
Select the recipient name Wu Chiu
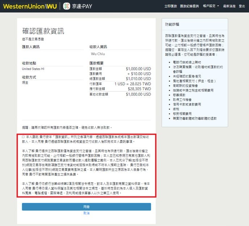[97, 54]
